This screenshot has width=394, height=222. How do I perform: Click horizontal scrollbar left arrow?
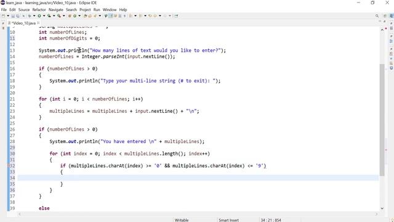[x=20, y=214]
